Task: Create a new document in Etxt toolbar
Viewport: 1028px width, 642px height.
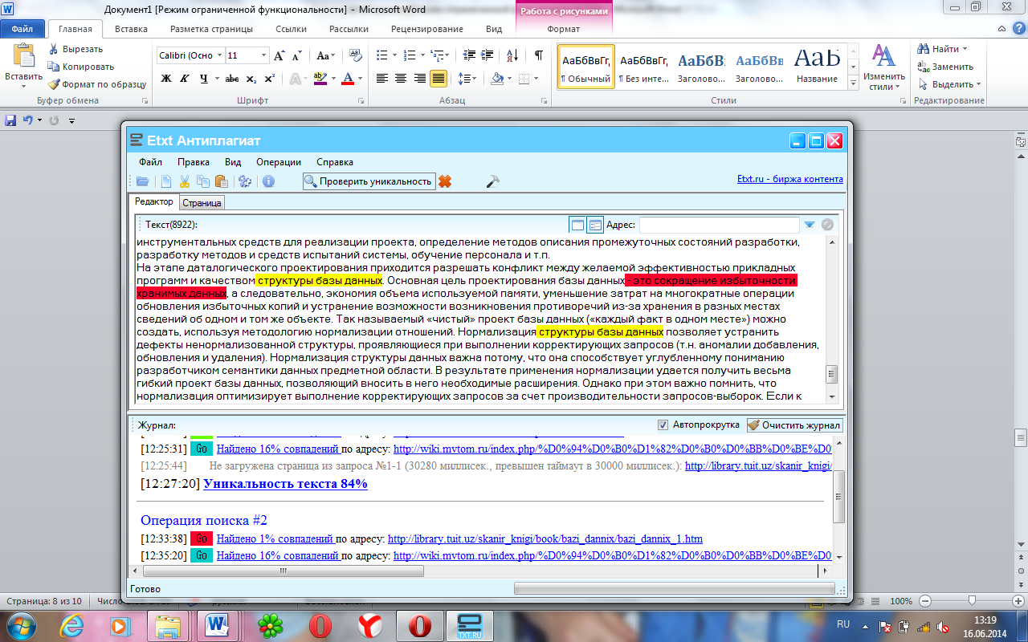Action: tap(165, 181)
